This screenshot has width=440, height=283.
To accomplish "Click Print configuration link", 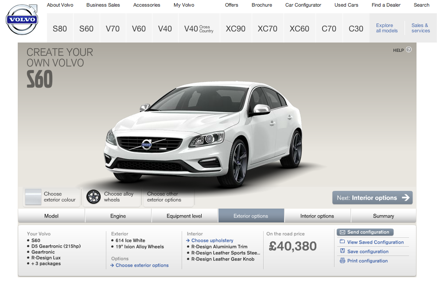I will point(367,261).
